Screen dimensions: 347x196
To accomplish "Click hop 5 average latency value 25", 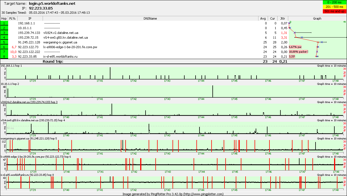I will tap(265, 42).
